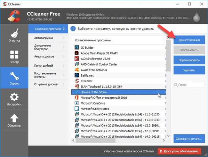Click the horizontal scrollbar thumb
The width and height of the screenshot is (208, 157).
(x=95, y=140)
